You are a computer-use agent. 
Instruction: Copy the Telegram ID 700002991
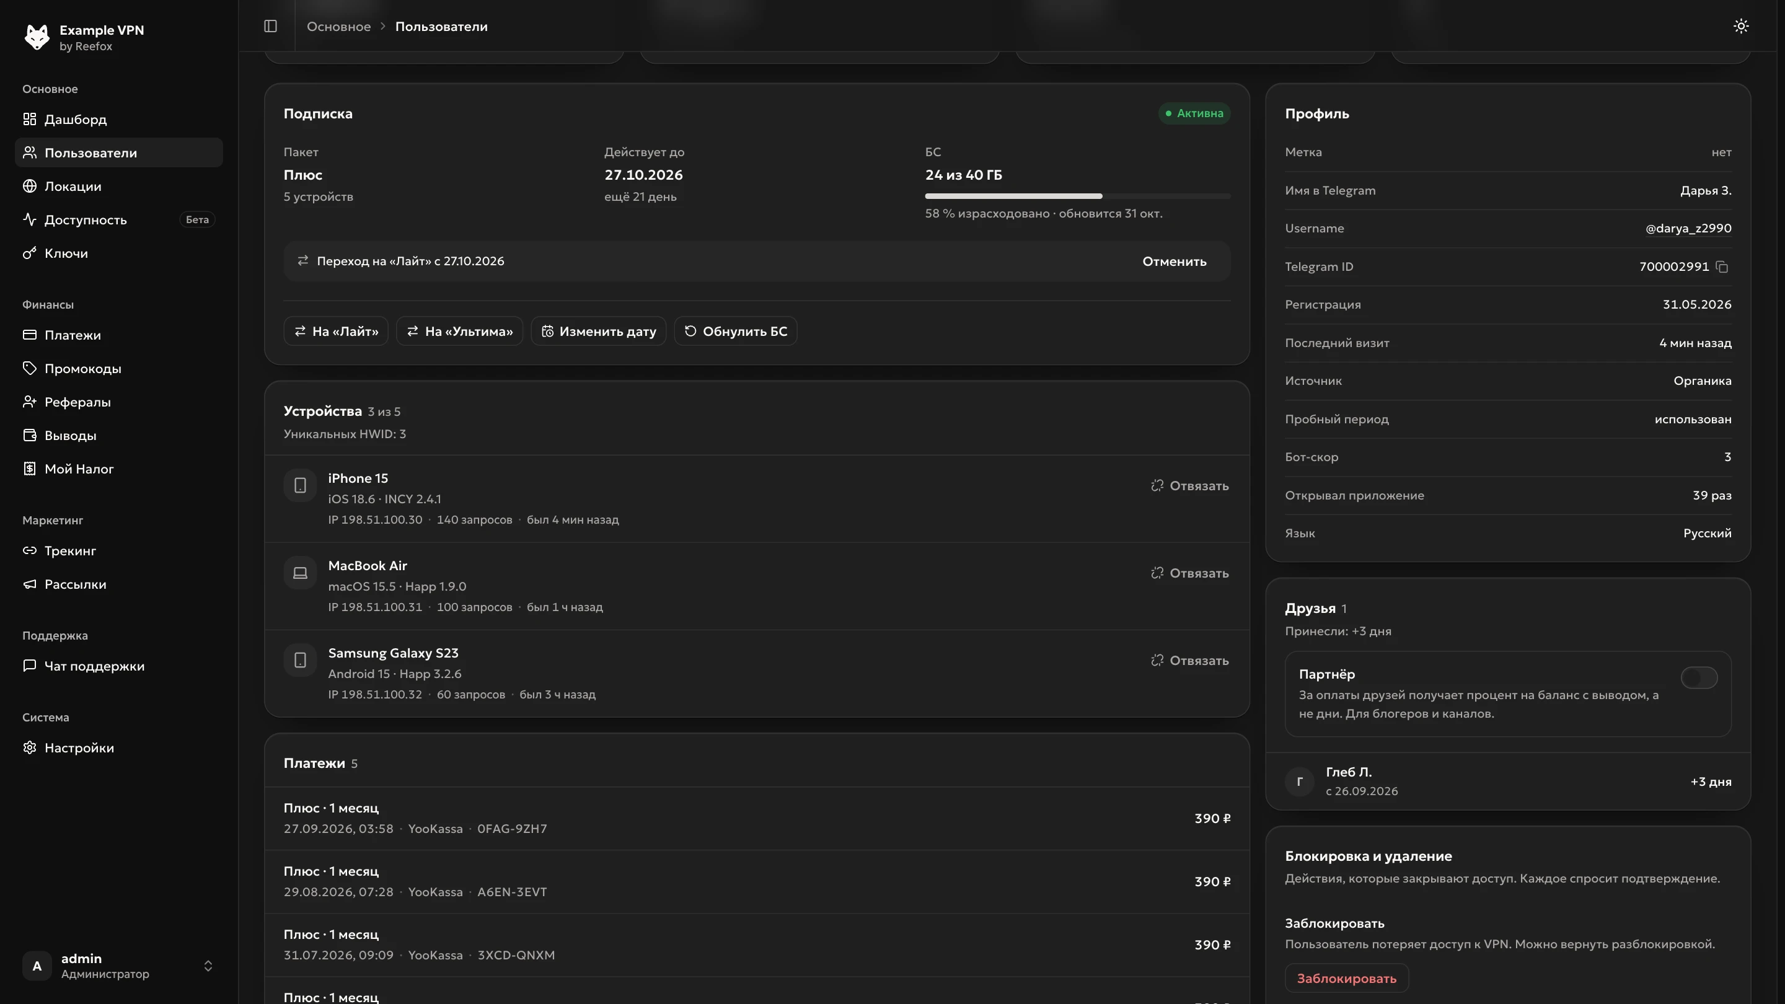1722,266
